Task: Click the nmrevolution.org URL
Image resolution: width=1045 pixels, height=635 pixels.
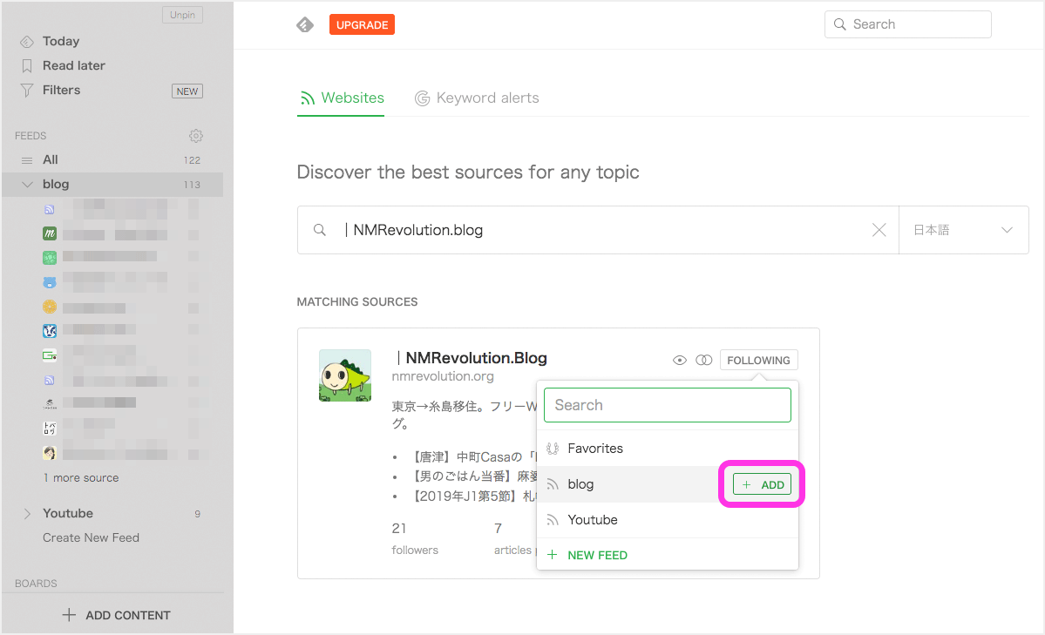Action: [x=443, y=376]
